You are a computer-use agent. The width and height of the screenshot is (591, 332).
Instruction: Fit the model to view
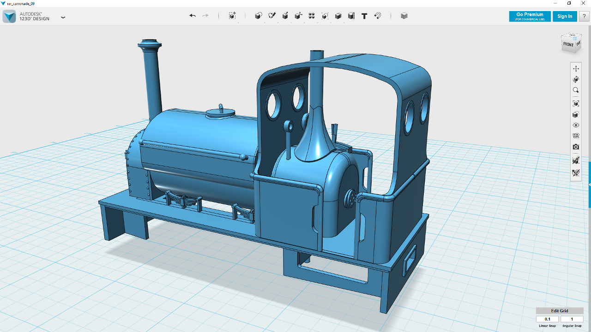click(x=576, y=104)
